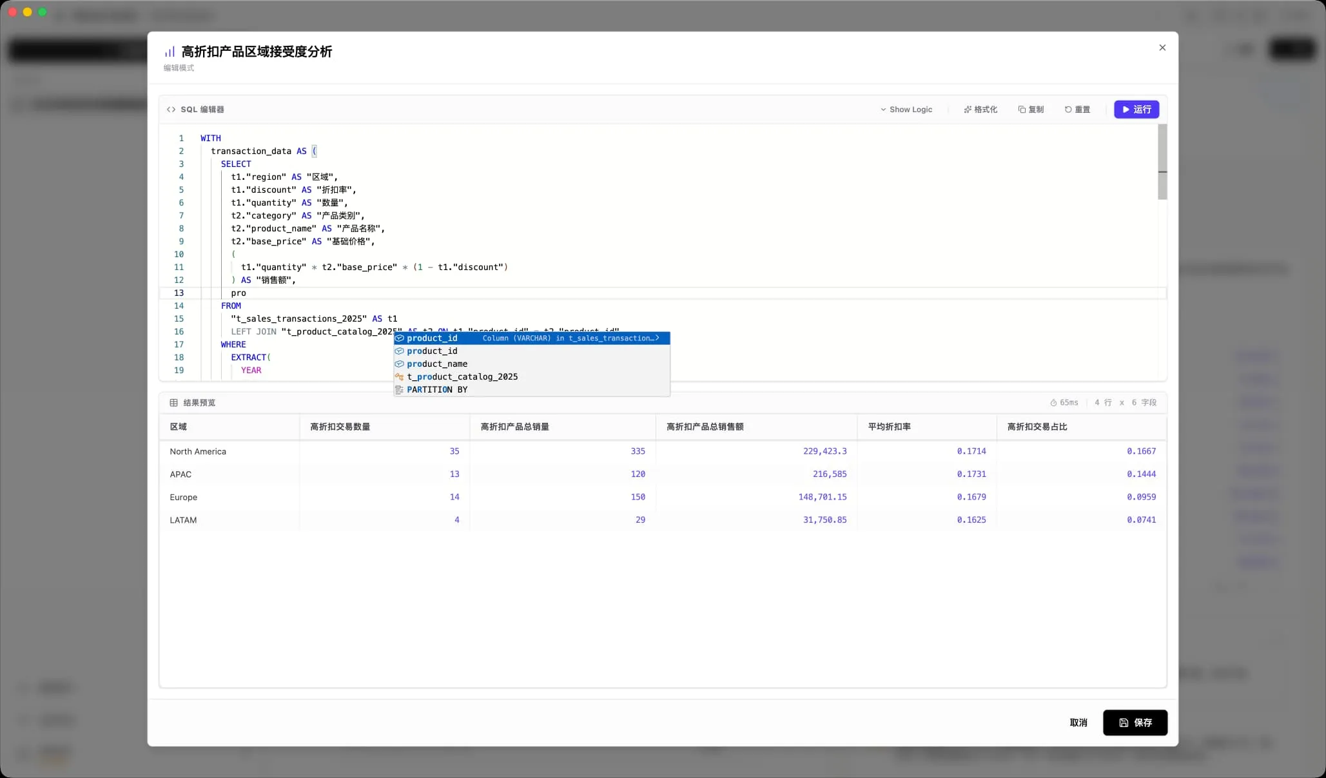Click the Run (运行) button
The height and width of the screenshot is (778, 1326).
[x=1136, y=110]
